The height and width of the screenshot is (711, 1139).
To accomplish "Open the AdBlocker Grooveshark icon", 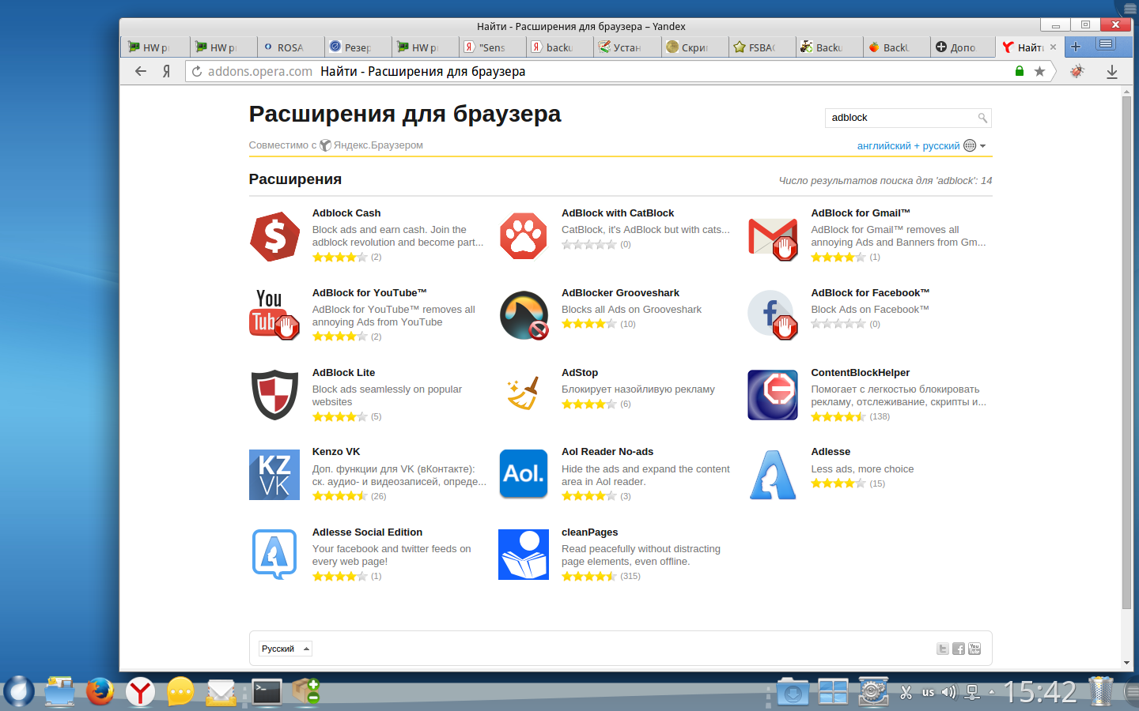I will point(524,315).
